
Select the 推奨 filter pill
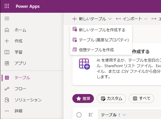point(83,98)
